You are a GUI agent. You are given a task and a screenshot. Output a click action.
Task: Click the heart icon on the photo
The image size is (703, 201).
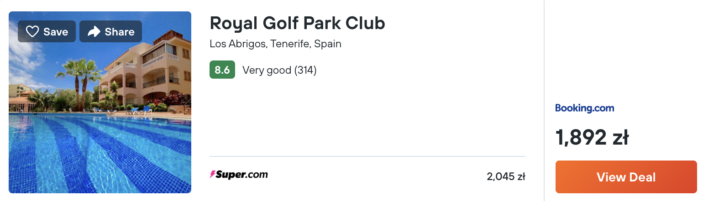point(32,31)
